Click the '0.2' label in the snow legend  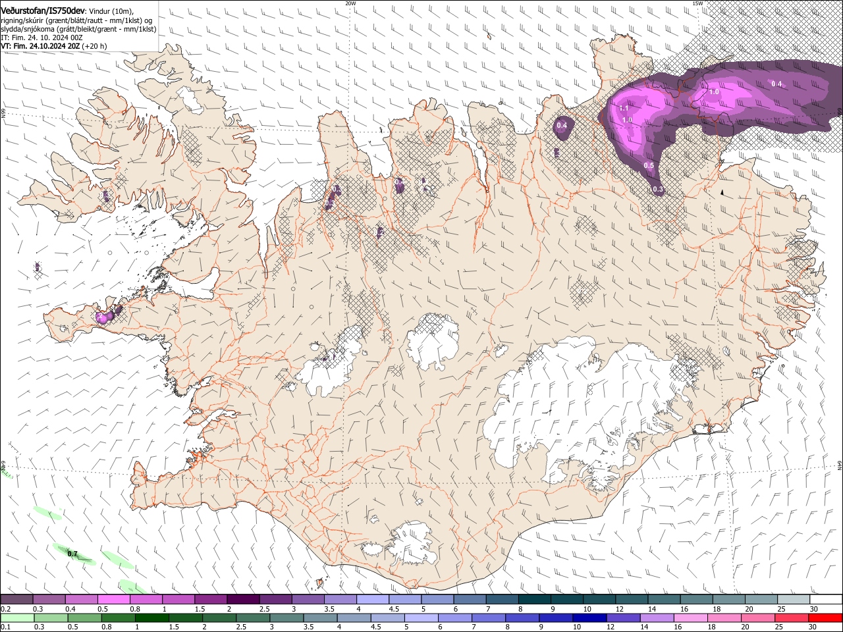6,609
